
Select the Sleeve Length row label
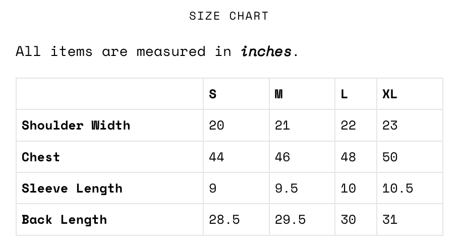(72, 188)
